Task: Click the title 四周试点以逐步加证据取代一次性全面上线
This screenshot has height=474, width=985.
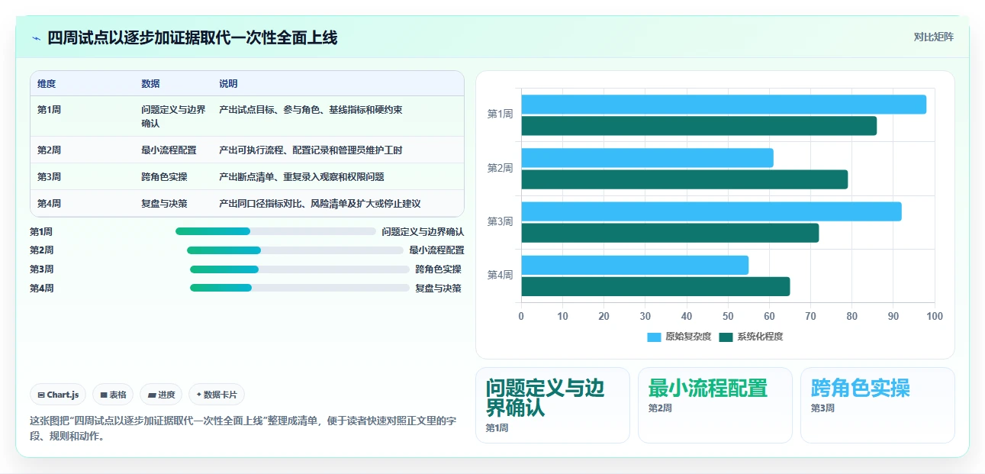Action: point(192,37)
